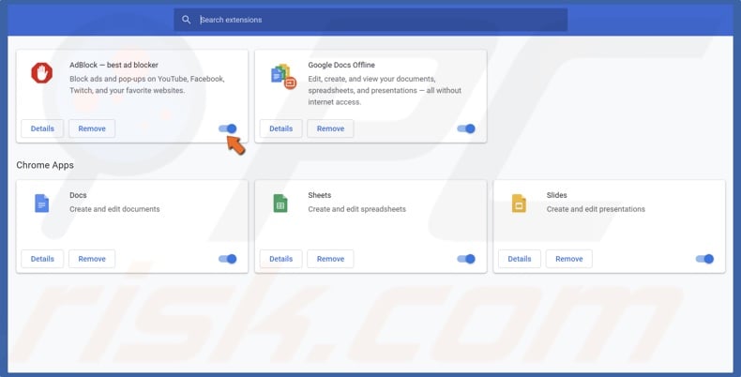Remove the Docs app
Screen dimensions: 741x377
92,259
